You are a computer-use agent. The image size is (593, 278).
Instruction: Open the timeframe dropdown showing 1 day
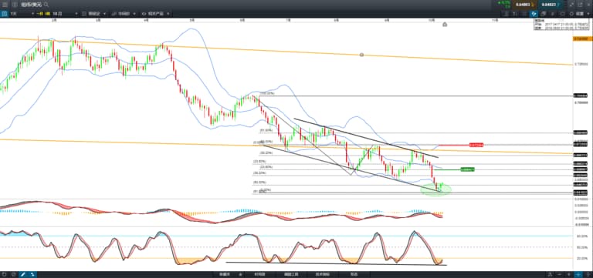point(22,14)
